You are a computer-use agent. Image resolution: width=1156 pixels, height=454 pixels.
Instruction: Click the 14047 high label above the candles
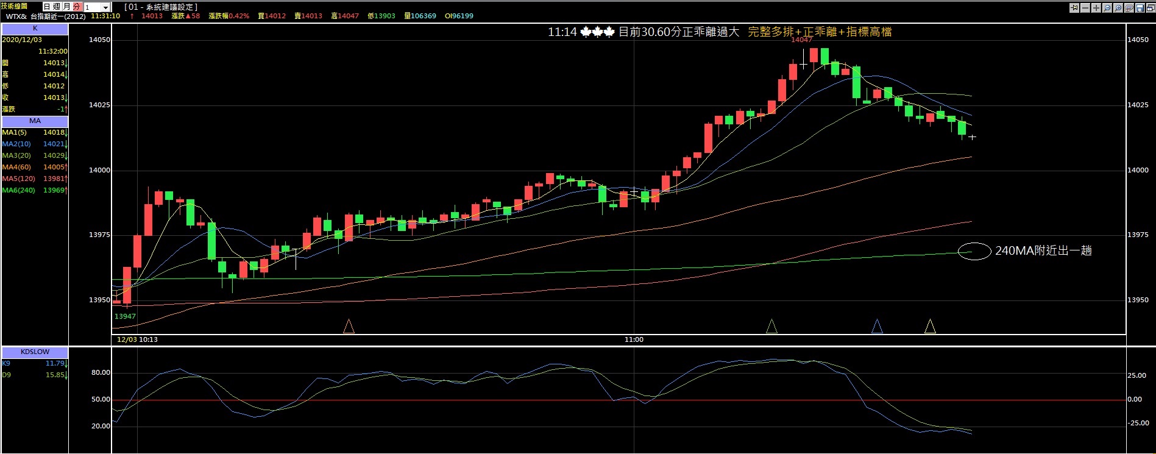pos(801,40)
